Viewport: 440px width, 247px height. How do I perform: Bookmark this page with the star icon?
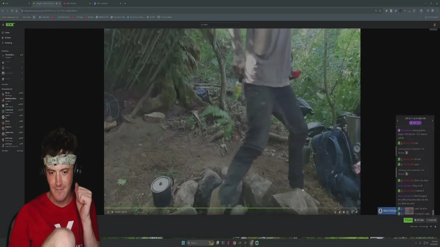coord(380,11)
